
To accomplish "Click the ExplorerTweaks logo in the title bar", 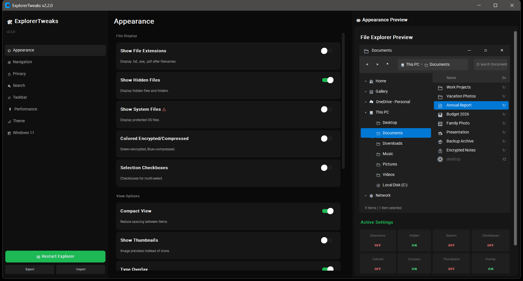I will coord(8,5).
